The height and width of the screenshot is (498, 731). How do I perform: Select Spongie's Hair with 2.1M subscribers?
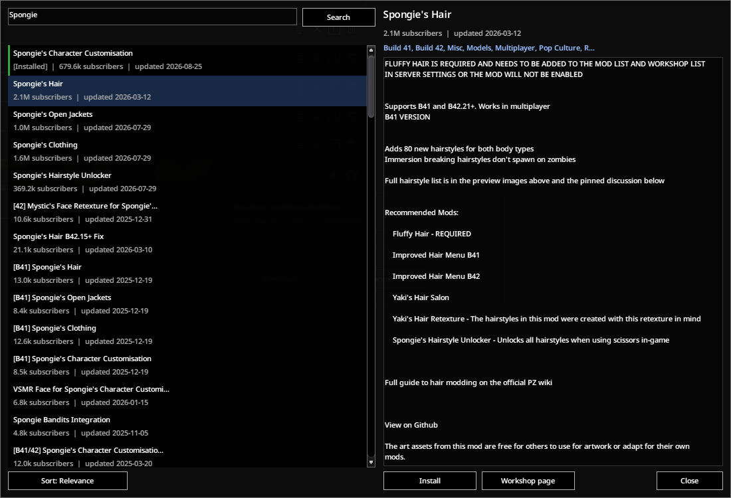click(187, 91)
